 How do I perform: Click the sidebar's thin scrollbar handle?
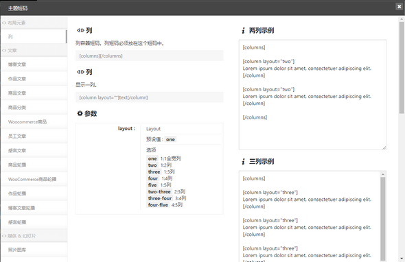click(x=67, y=36)
